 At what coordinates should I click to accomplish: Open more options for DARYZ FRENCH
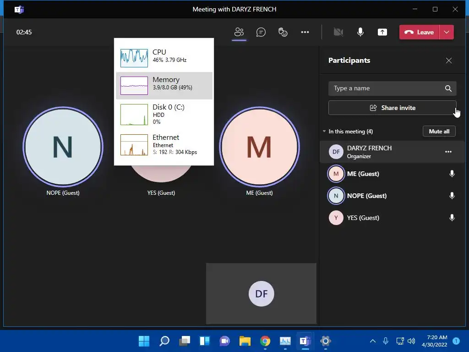(448, 152)
